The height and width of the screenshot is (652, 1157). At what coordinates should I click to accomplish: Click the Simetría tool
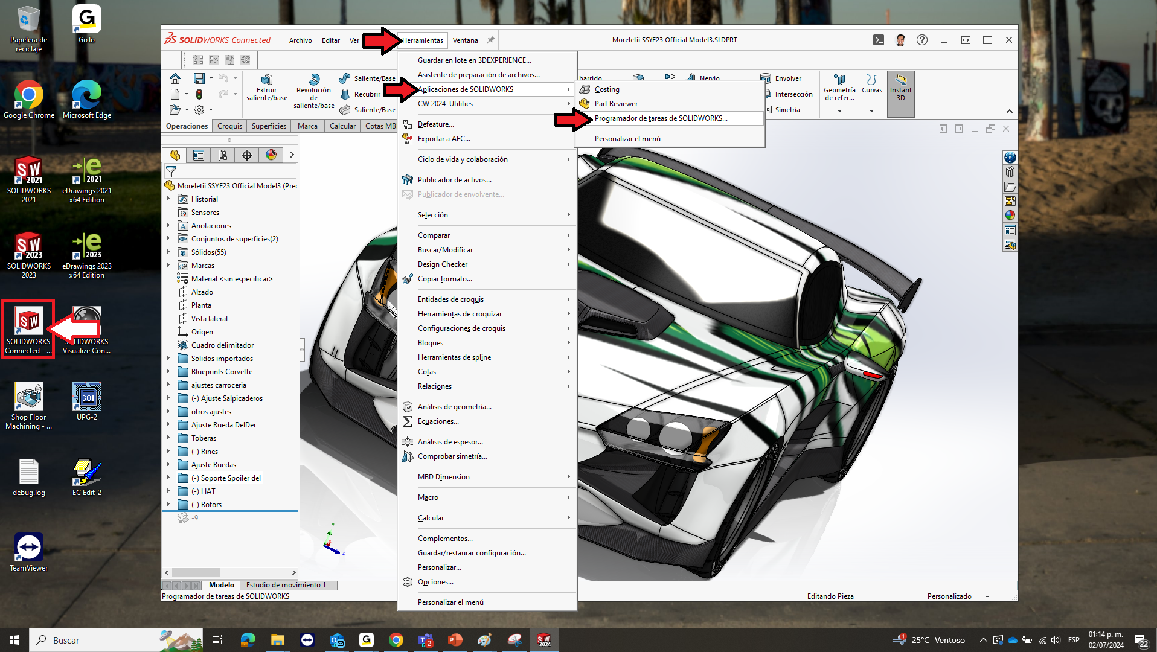point(783,110)
